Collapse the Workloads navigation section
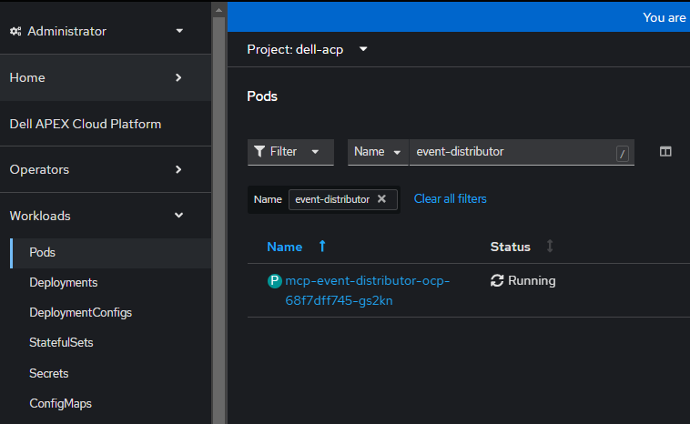The image size is (690, 424). (106, 216)
